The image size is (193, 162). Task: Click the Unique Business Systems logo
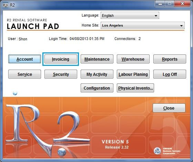(x=167, y=151)
